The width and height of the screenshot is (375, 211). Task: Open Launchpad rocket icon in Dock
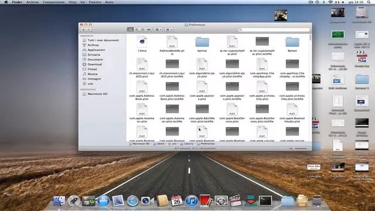74,200
